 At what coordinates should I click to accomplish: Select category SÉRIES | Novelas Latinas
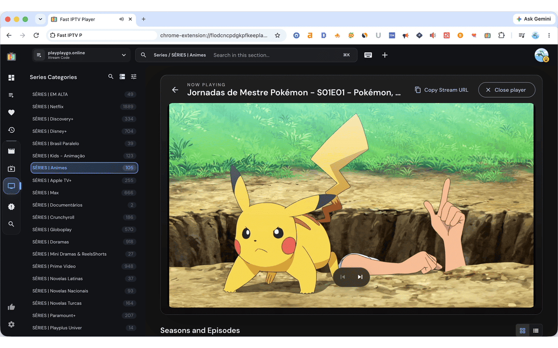click(84, 278)
